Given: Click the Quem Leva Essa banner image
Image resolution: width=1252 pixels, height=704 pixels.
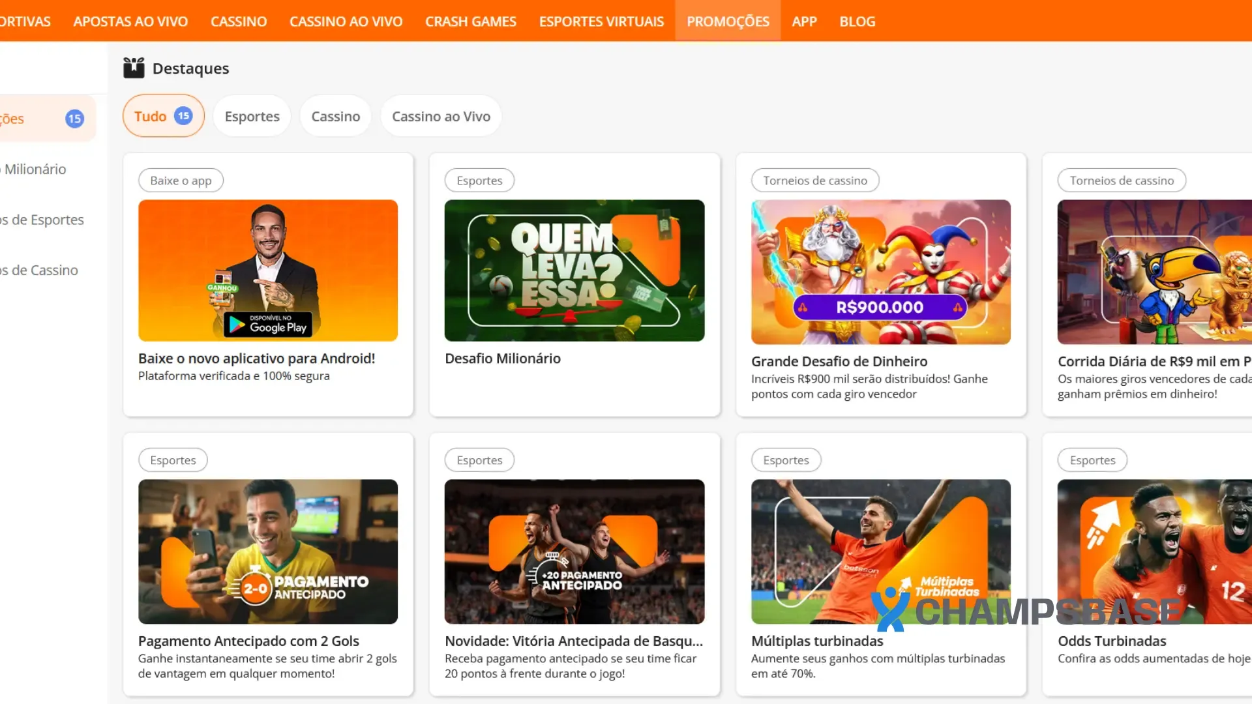Looking at the screenshot, I should click(574, 271).
